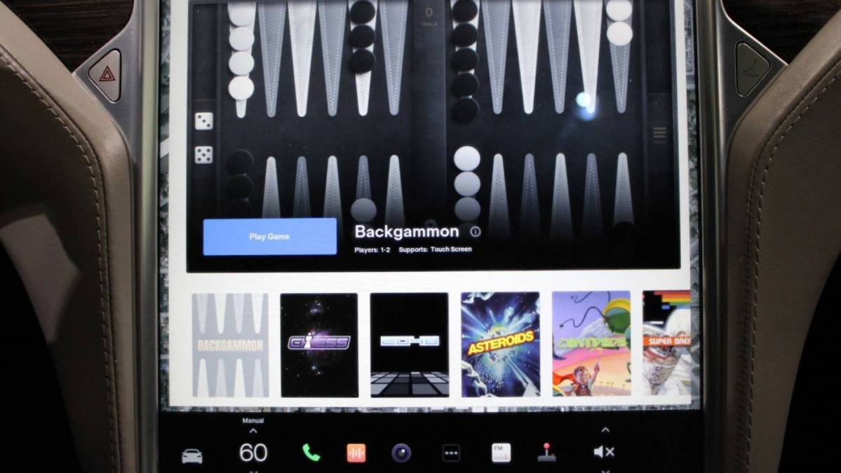Launch the orange audio waveform app

[x=356, y=453]
